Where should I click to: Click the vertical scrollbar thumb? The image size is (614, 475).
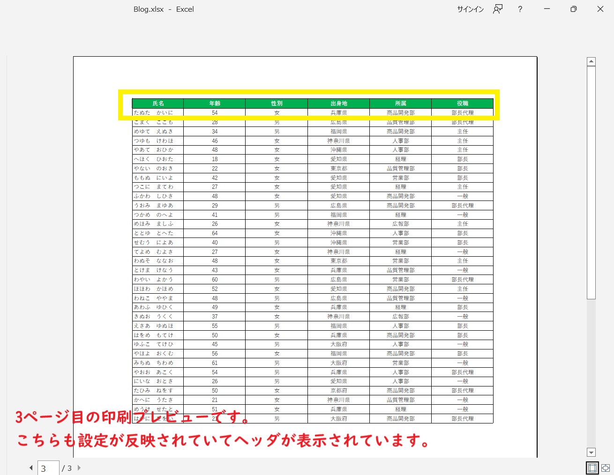tap(591, 182)
